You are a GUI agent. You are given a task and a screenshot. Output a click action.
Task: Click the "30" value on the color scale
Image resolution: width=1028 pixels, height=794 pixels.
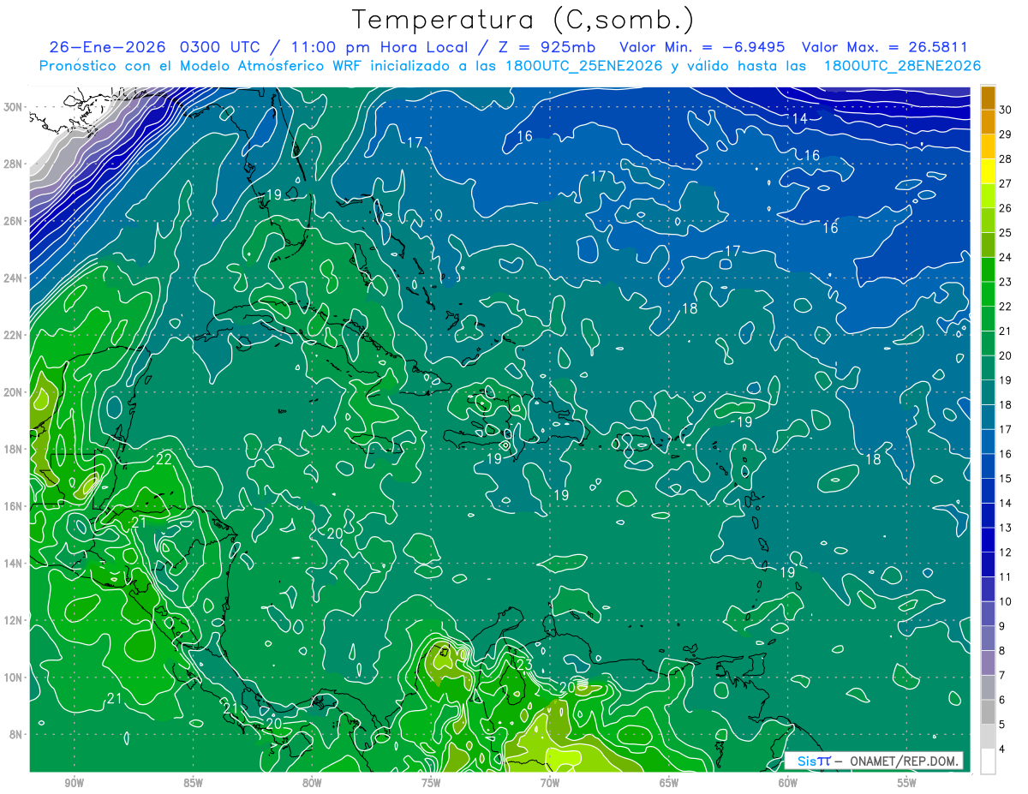[x=1006, y=110]
